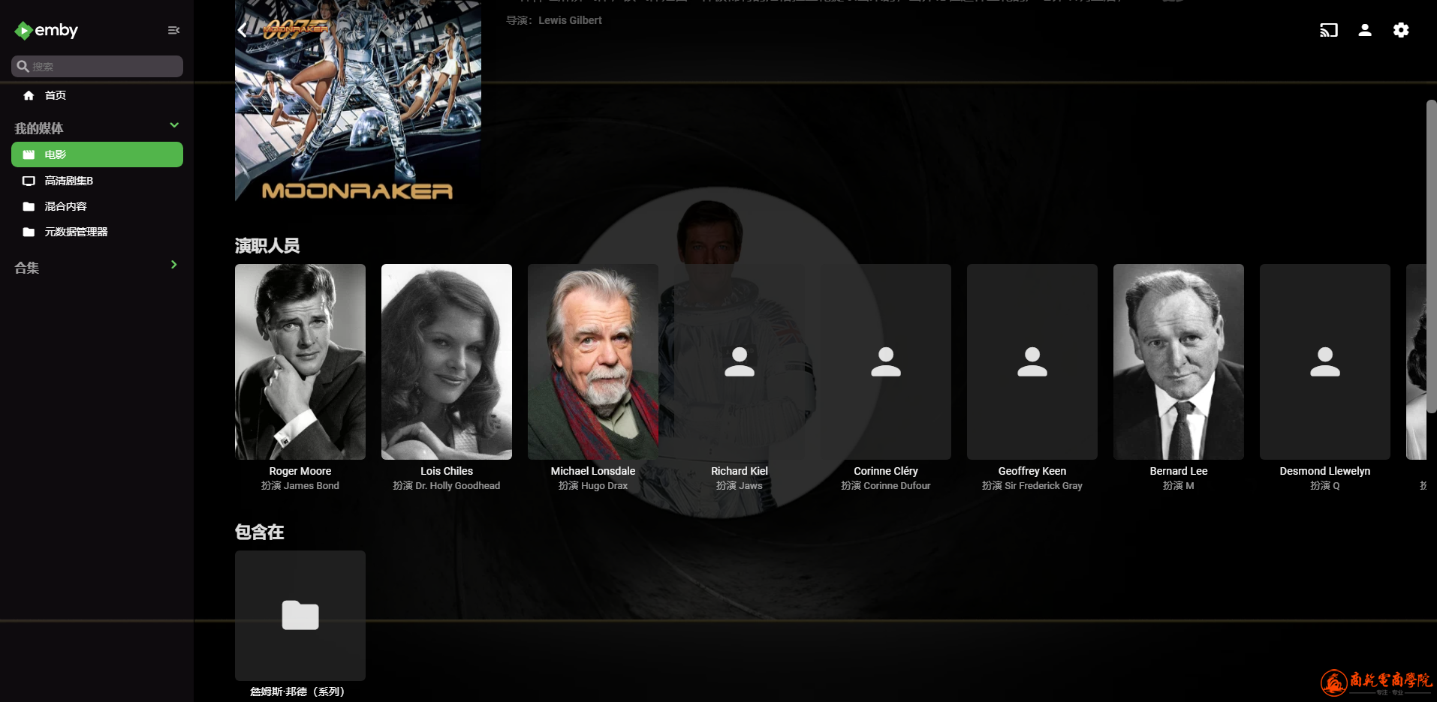
Task: Click 扮演 Jaws role text
Action: coord(740,486)
